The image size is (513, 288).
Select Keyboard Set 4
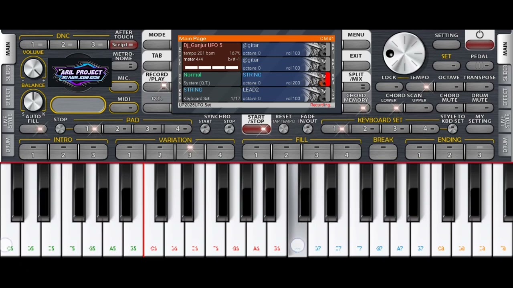(426, 129)
